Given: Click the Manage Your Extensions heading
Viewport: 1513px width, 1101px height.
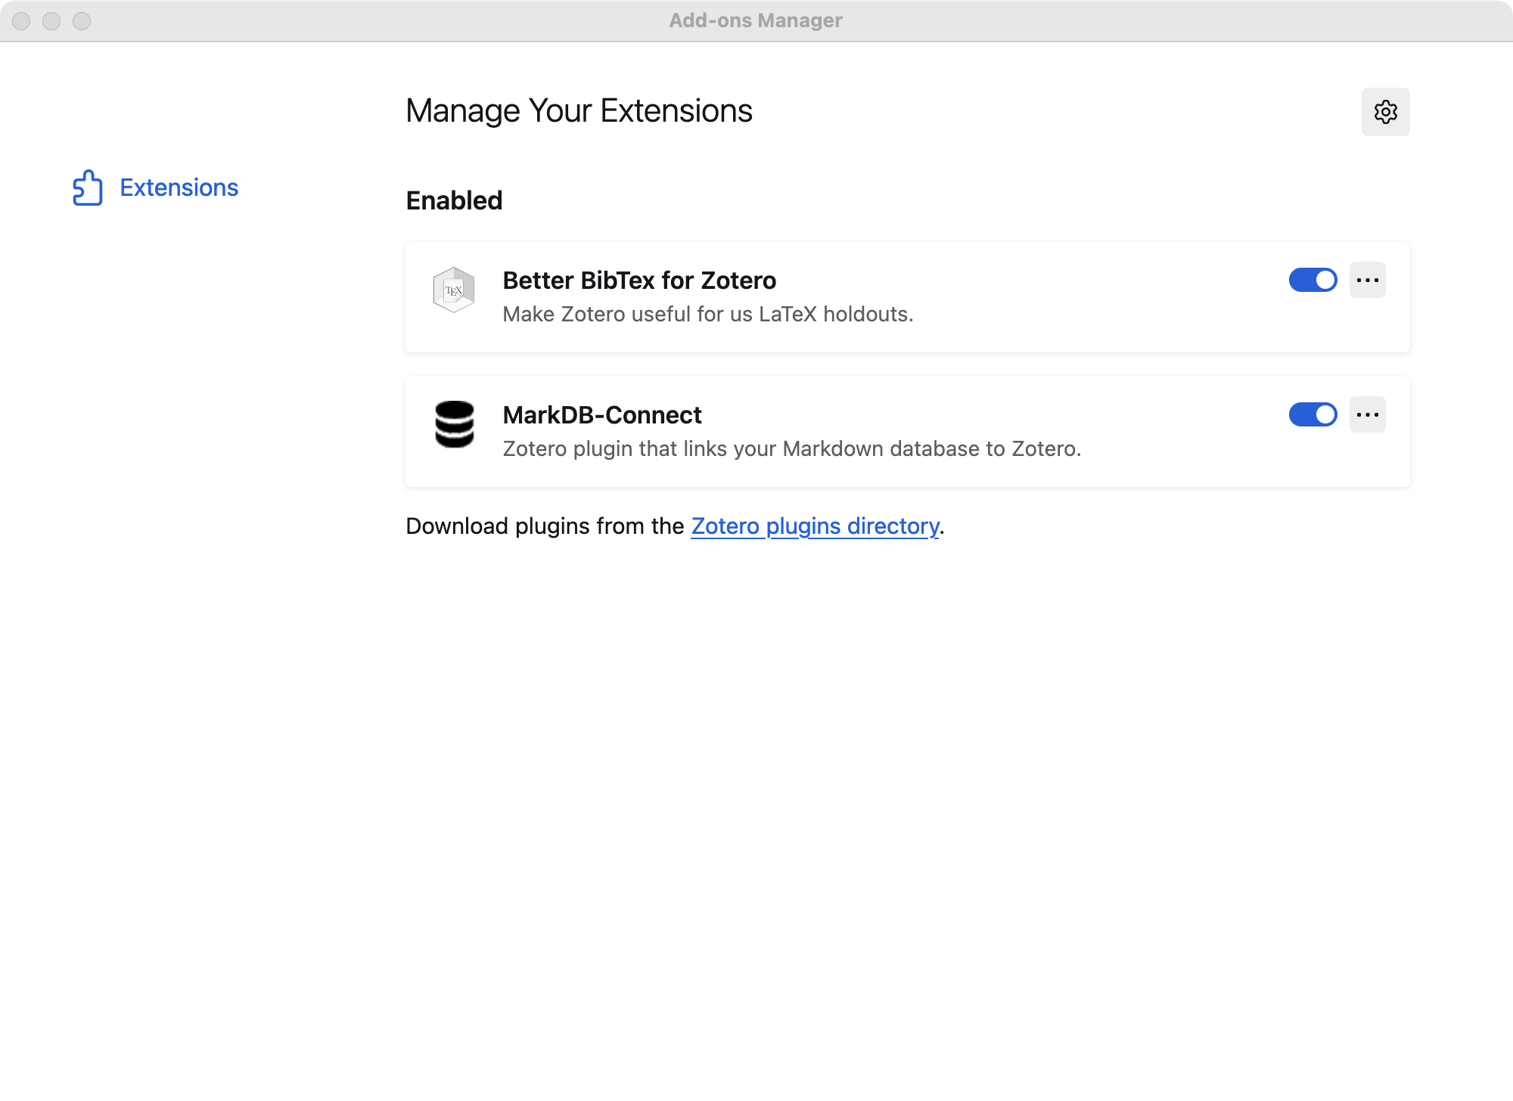Looking at the screenshot, I should coord(579,111).
